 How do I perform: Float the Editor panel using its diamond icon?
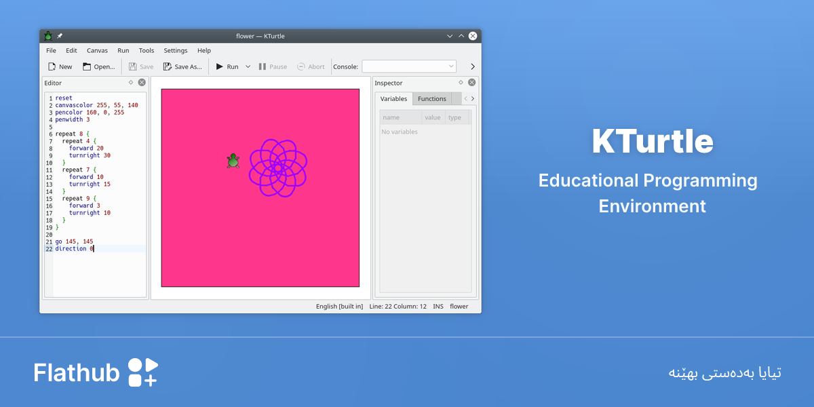tap(131, 82)
